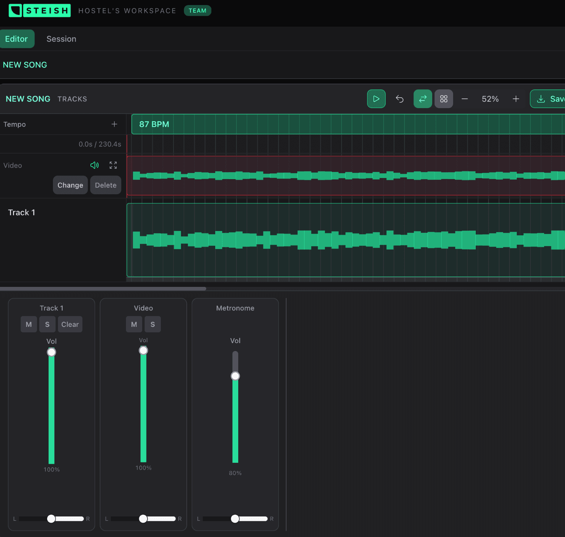
Task: Expand video to fullscreen
Action: click(113, 165)
